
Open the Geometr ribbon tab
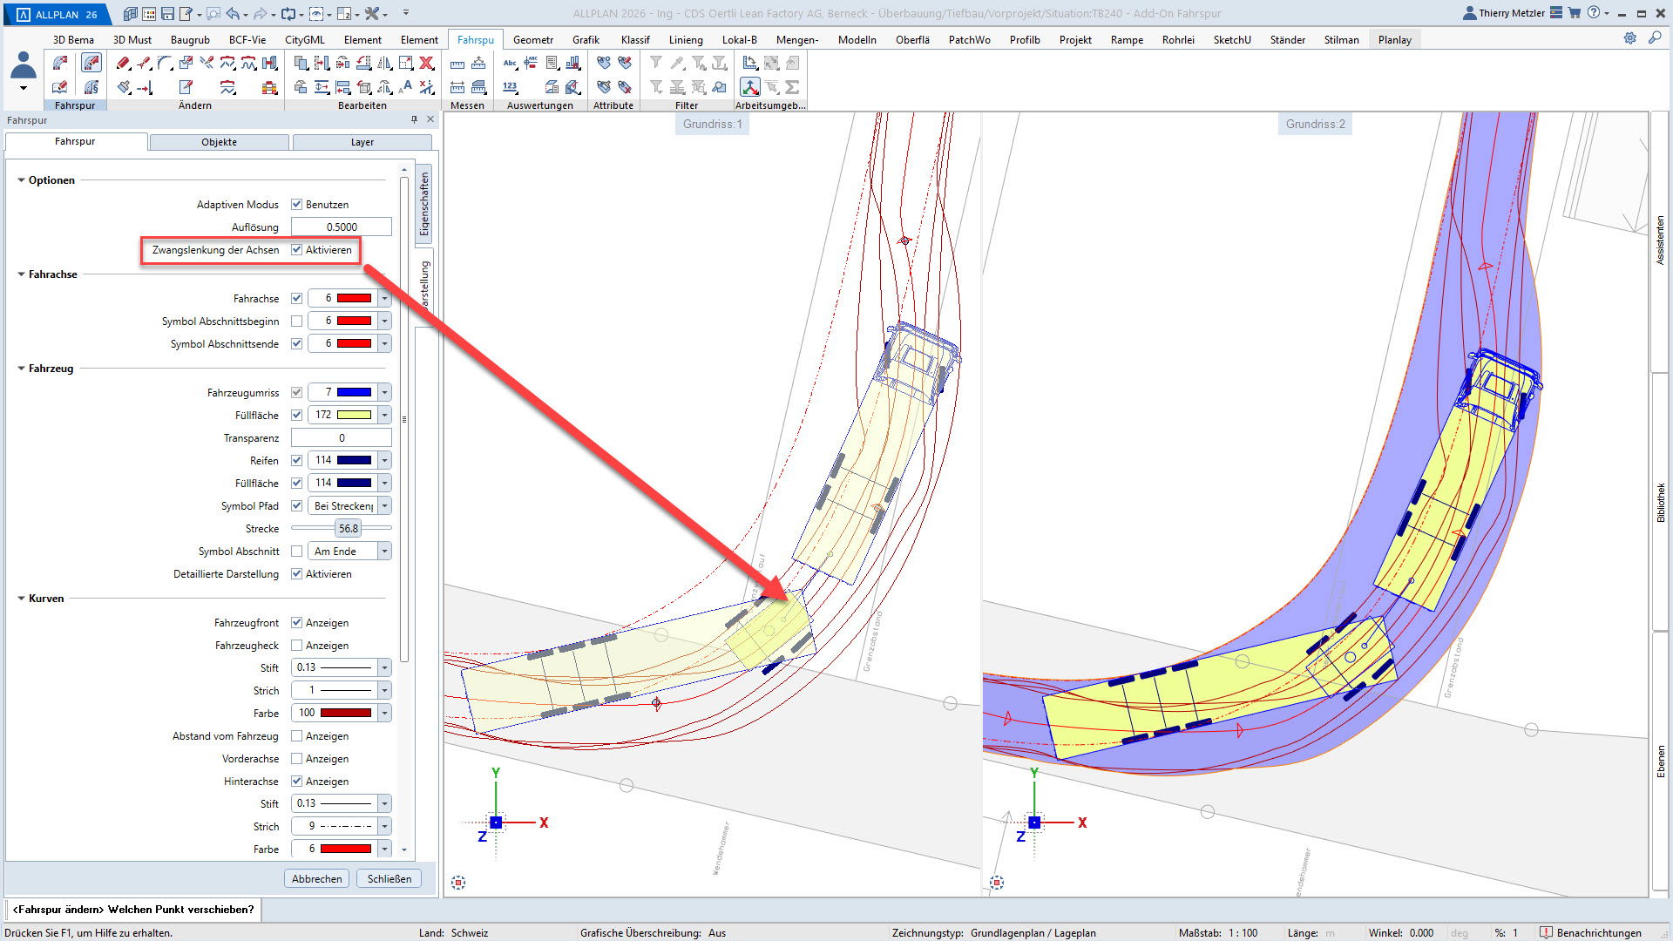532,40
